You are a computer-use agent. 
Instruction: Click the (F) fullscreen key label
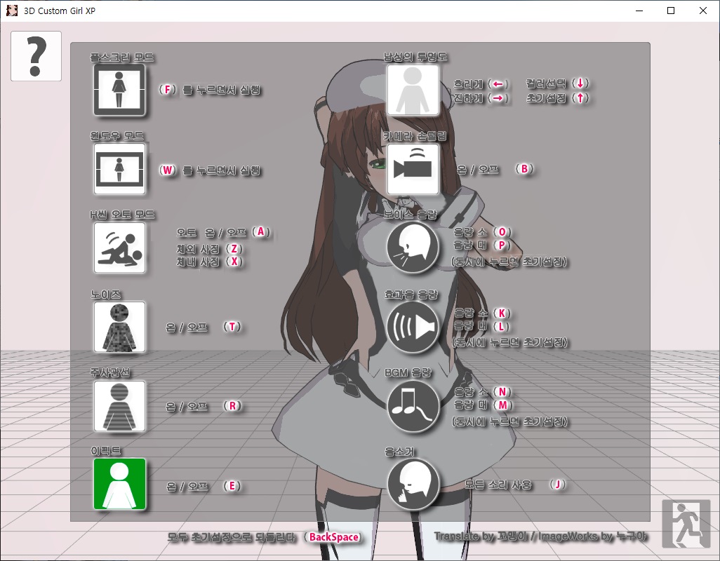166,90
